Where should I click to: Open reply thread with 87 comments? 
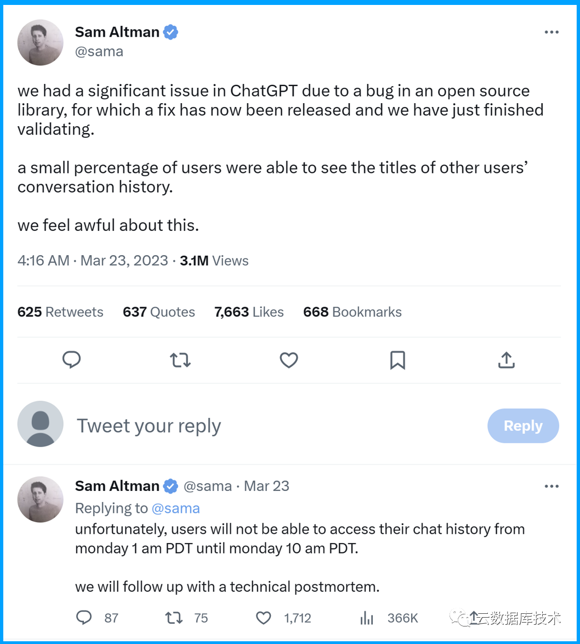pos(84,618)
